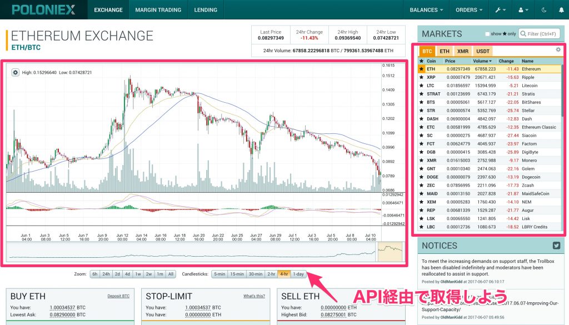The width and height of the screenshot is (569, 325).
Task: Toggle the star for XRP
Action: pos(421,77)
